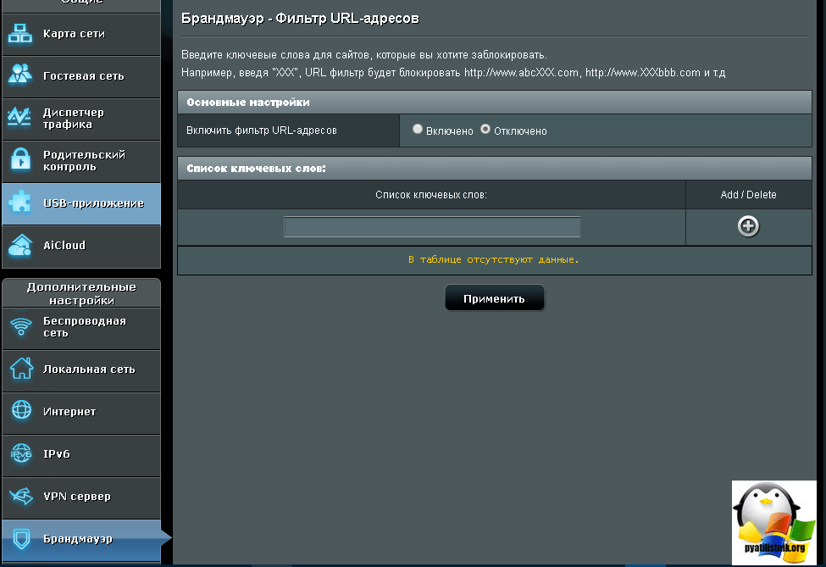
Task: Click the keyword list text field
Action: pos(432,227)
